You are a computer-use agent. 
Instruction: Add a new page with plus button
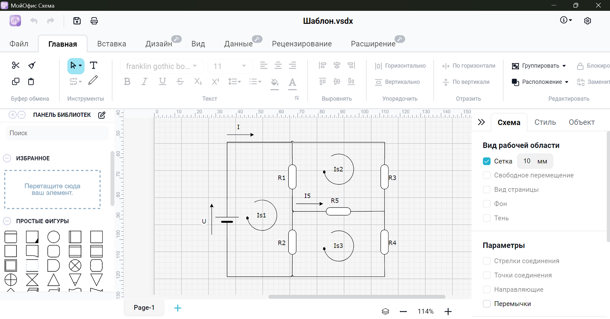[x=178, y=308]
